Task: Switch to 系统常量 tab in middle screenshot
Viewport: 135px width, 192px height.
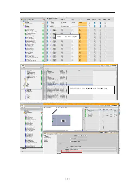Action: pos(113,66)
